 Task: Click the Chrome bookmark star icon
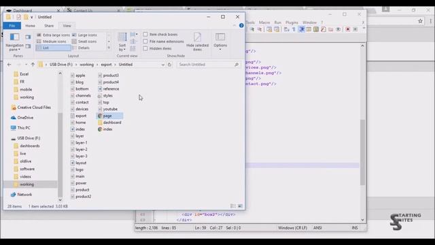[x=420, y=21]
